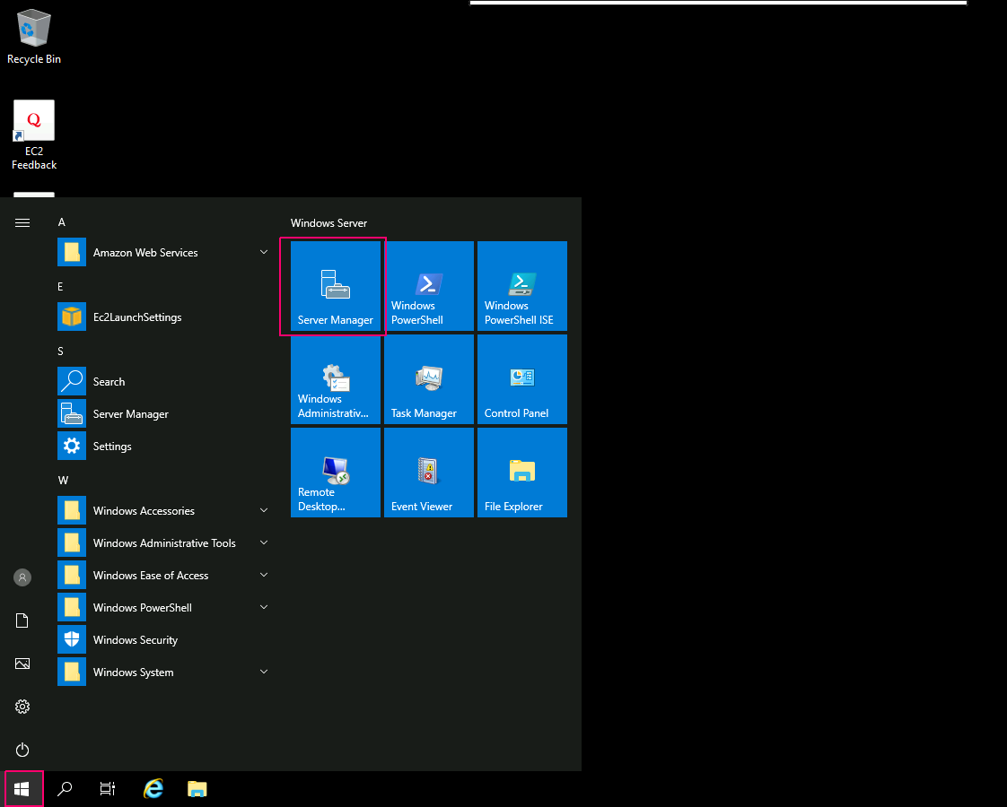Open the Amazon Web Services folder entry
Screen dimensions: 1007x807
coord(163,253)
